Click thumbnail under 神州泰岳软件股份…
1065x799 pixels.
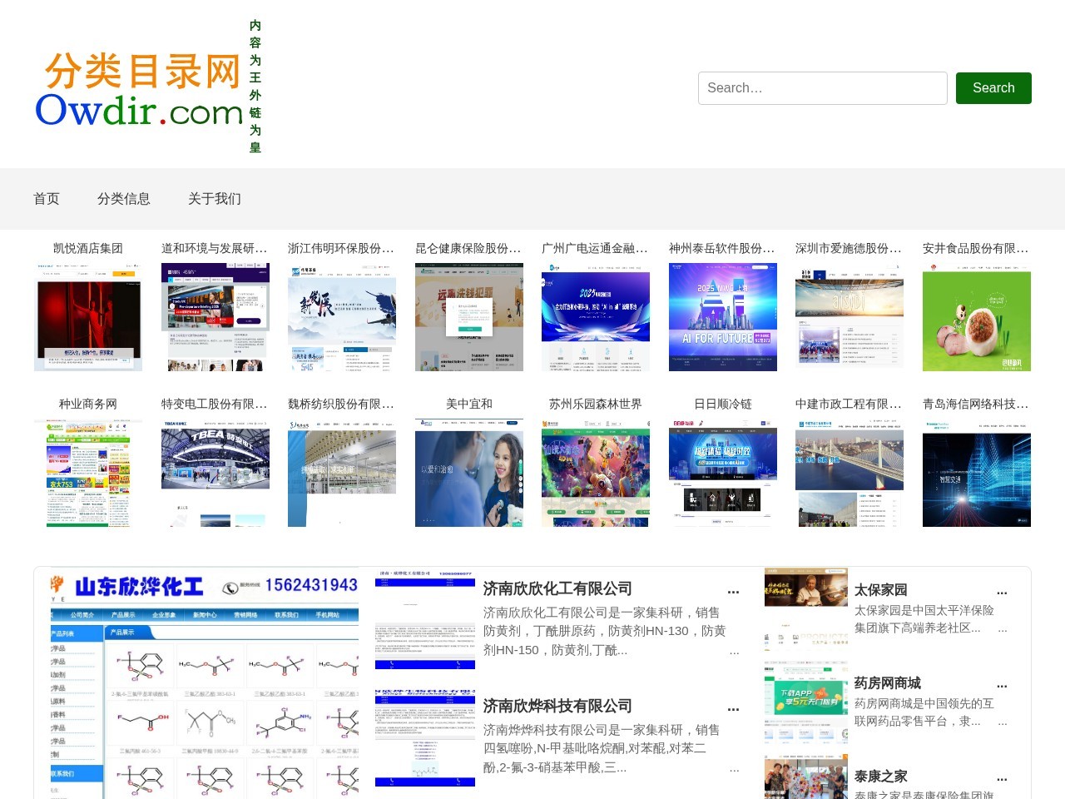pyautogui.click(x=723, y=317)
